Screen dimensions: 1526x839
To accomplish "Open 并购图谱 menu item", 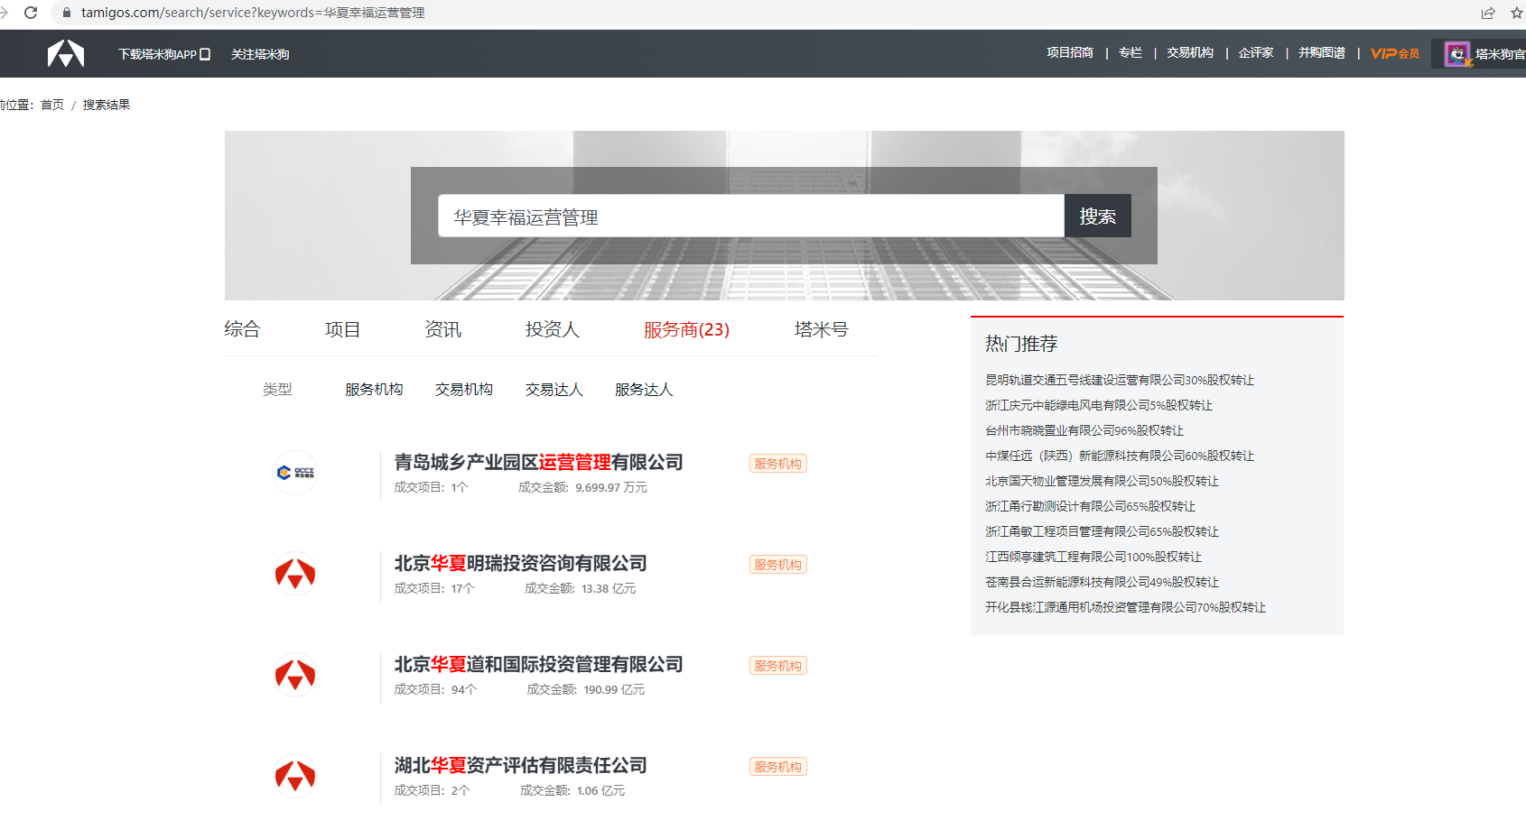I will [x=1322, y=53].
